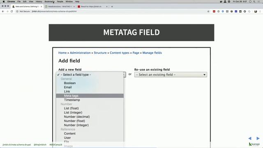Click the #BADCamp18 footer hashtag
This screenshot has height=148, width=263.
tap(56, 145)
